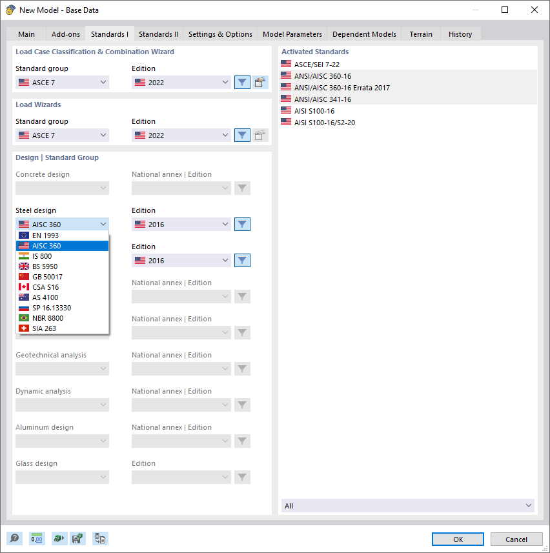Open Steel design Edition 2016 dropdown
This screenshot has width=550, height=553.
tap(181, 225)
